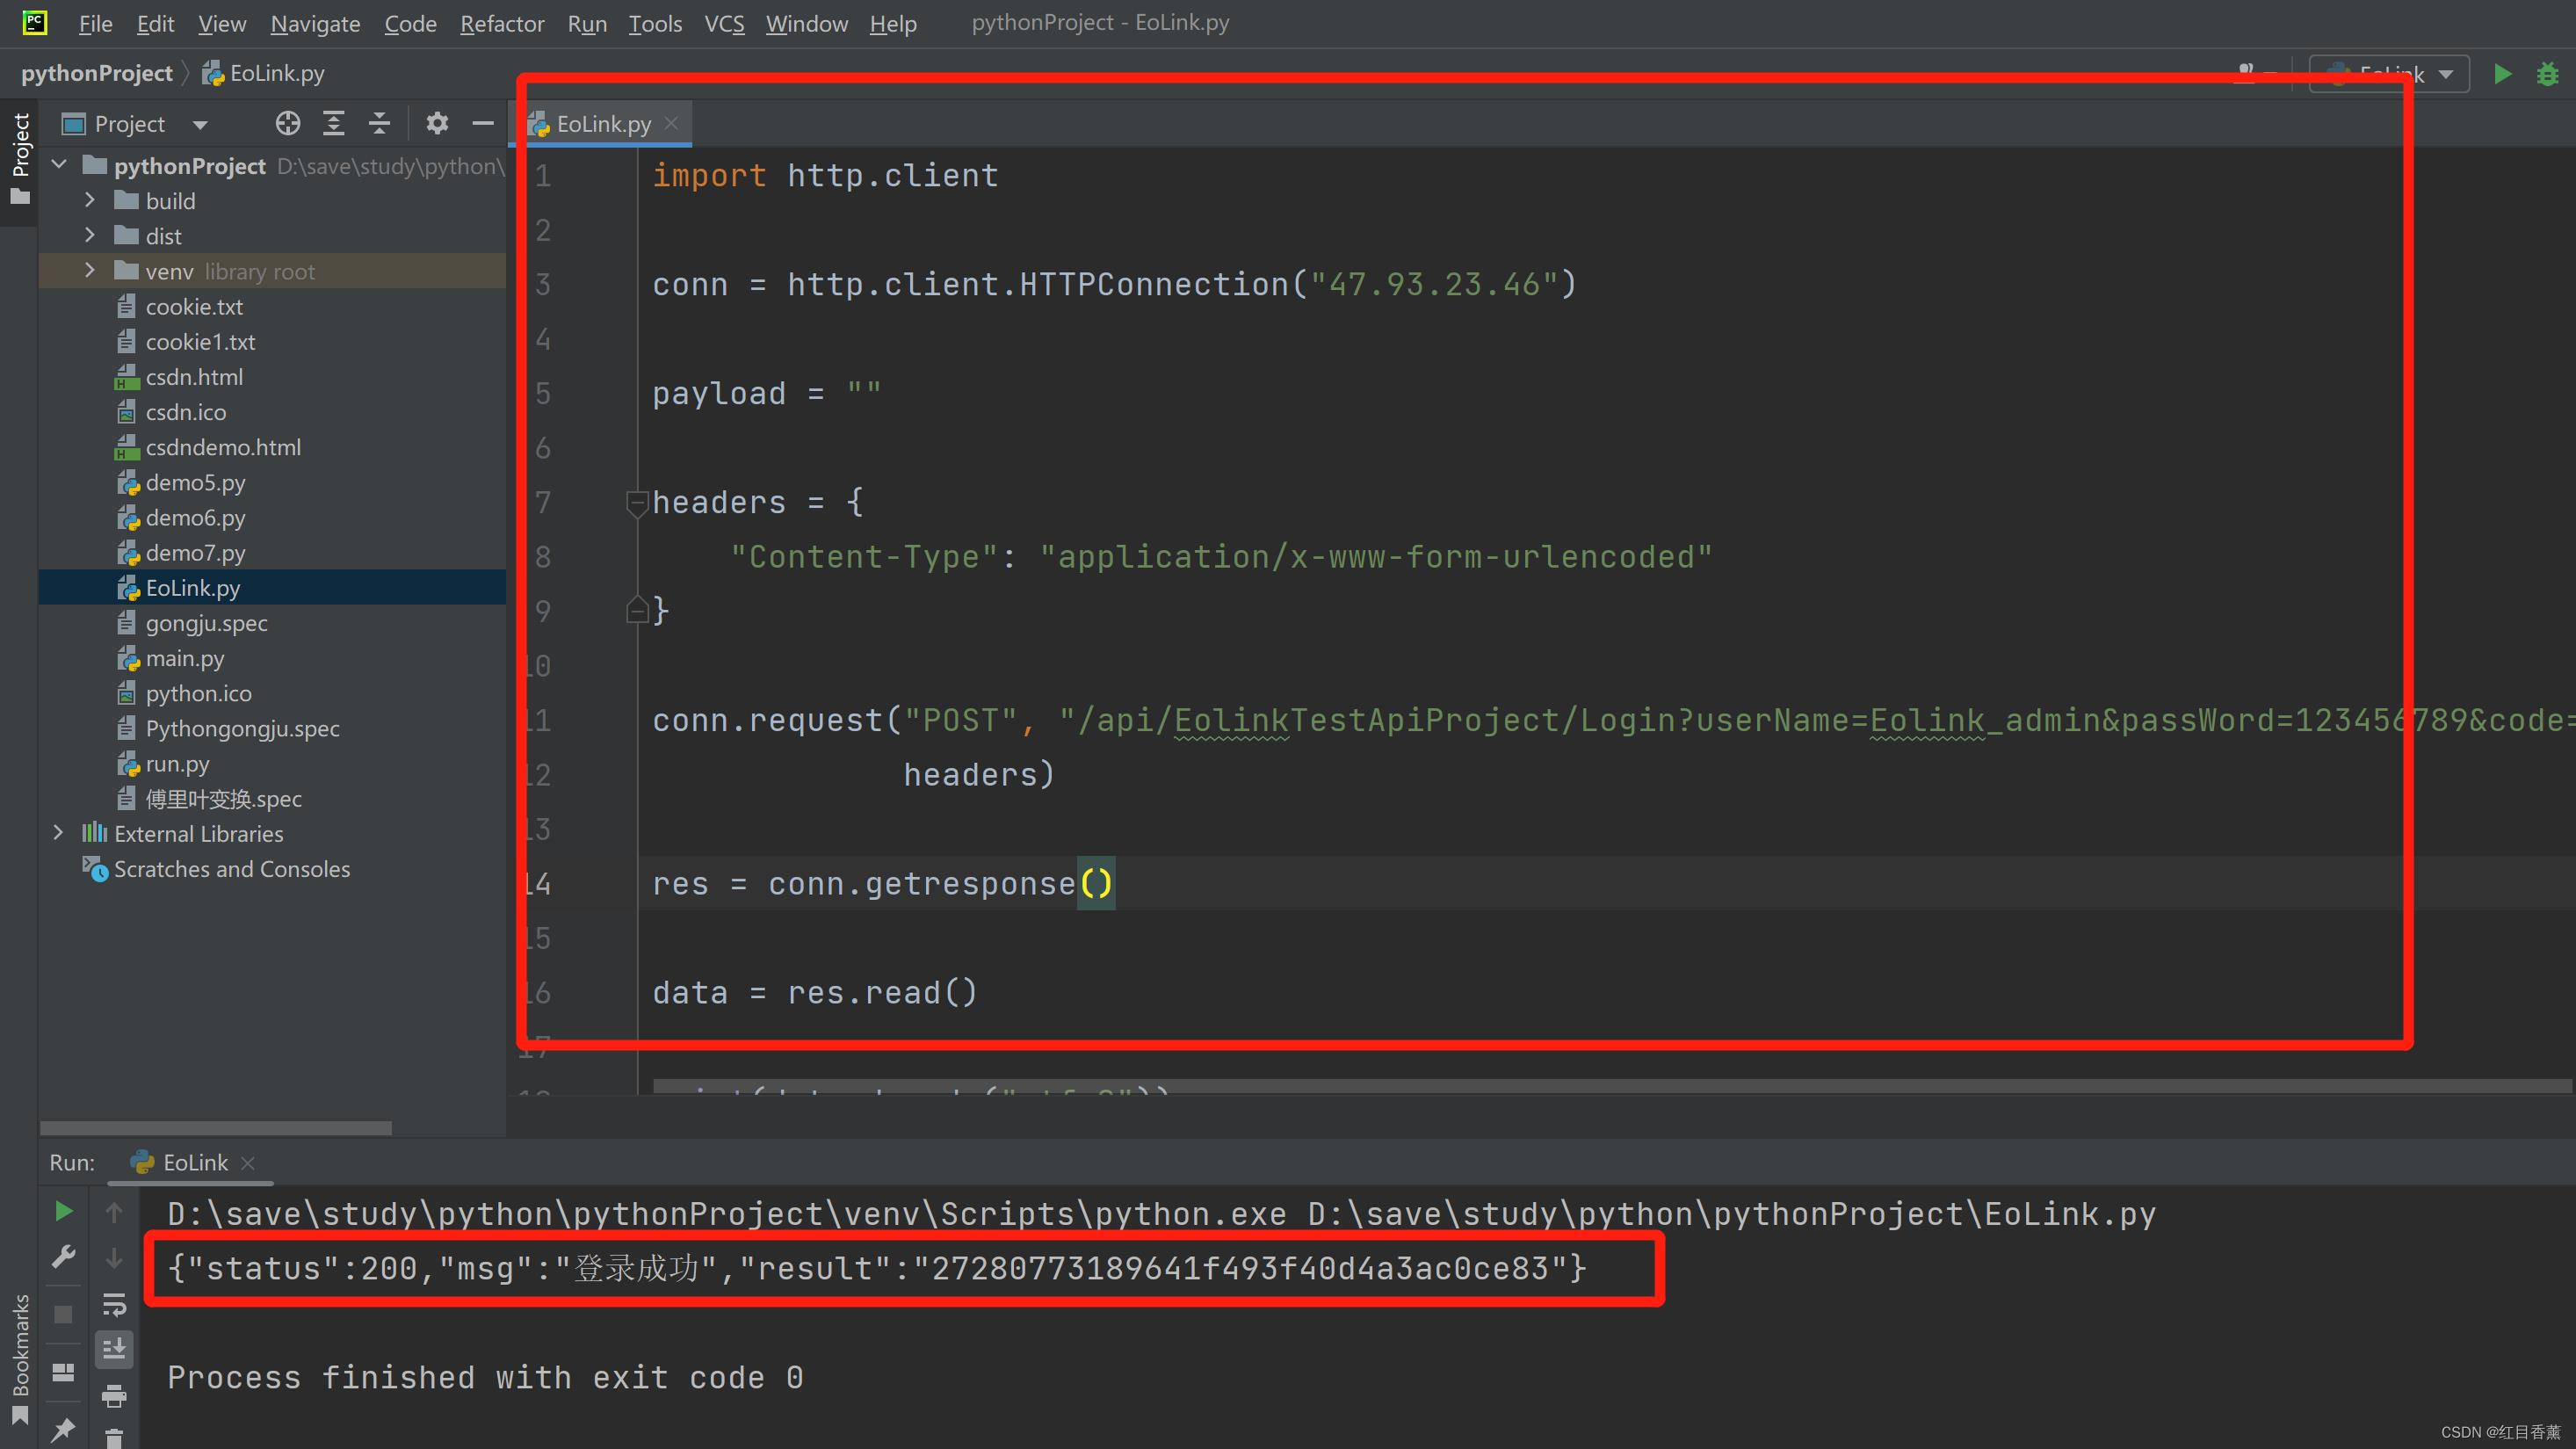Image resolution: width=2576 pixels, height=1449 pixels.
Task: Toggle the EoLink.py tab active
Action: (x=604, y=124)
